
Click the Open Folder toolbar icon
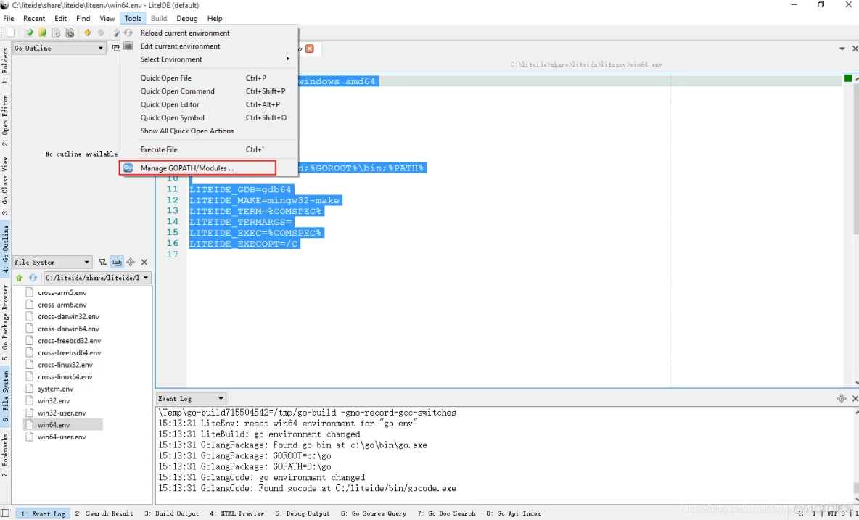pos(42,33)
